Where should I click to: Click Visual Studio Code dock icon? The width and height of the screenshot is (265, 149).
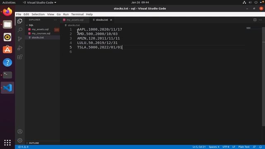[x=7, y=88]
